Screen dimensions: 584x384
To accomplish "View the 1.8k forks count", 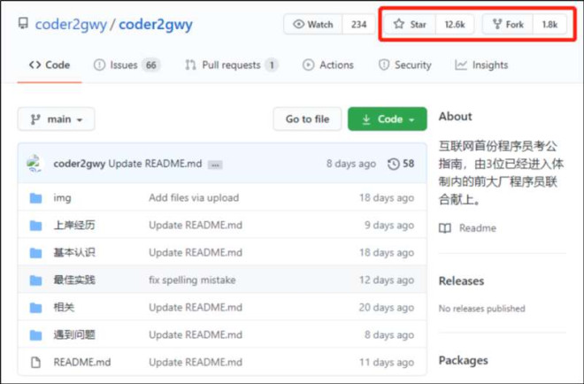I will click(x=549, y=25).
